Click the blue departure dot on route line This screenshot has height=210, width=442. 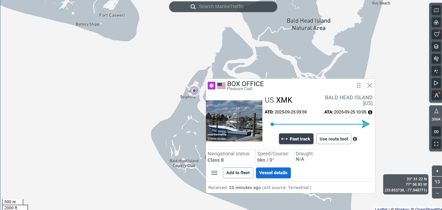[272, 124]
